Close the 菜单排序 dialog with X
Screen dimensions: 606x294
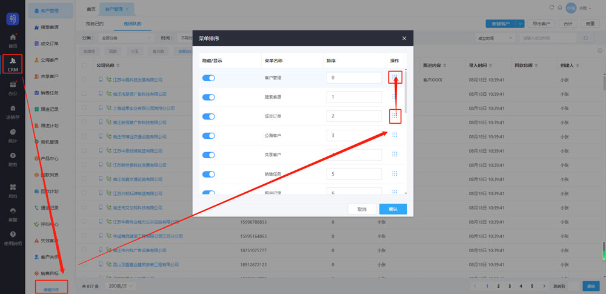[x=404, y=38]
